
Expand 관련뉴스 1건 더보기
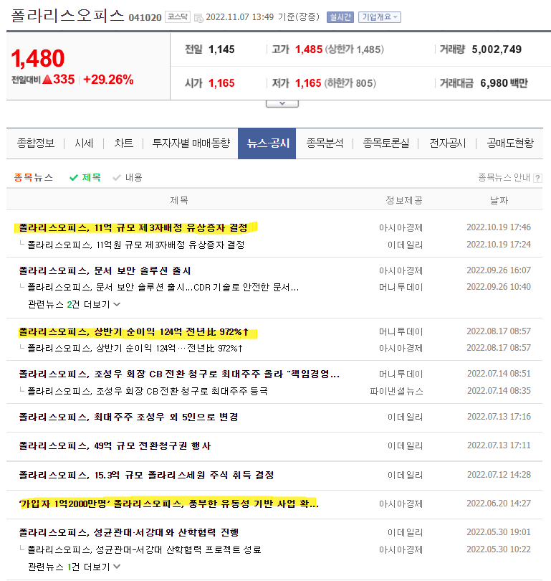(74, 567)
